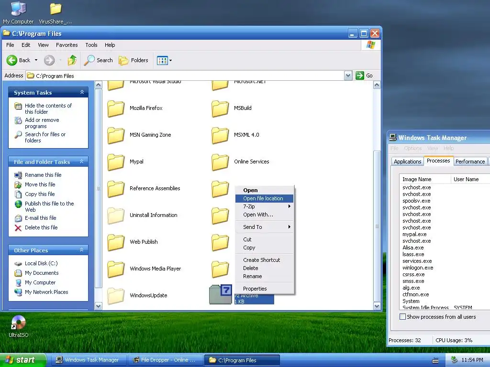
Task: Select the Online Services folder icon
Action: click(x=220, y=162)
